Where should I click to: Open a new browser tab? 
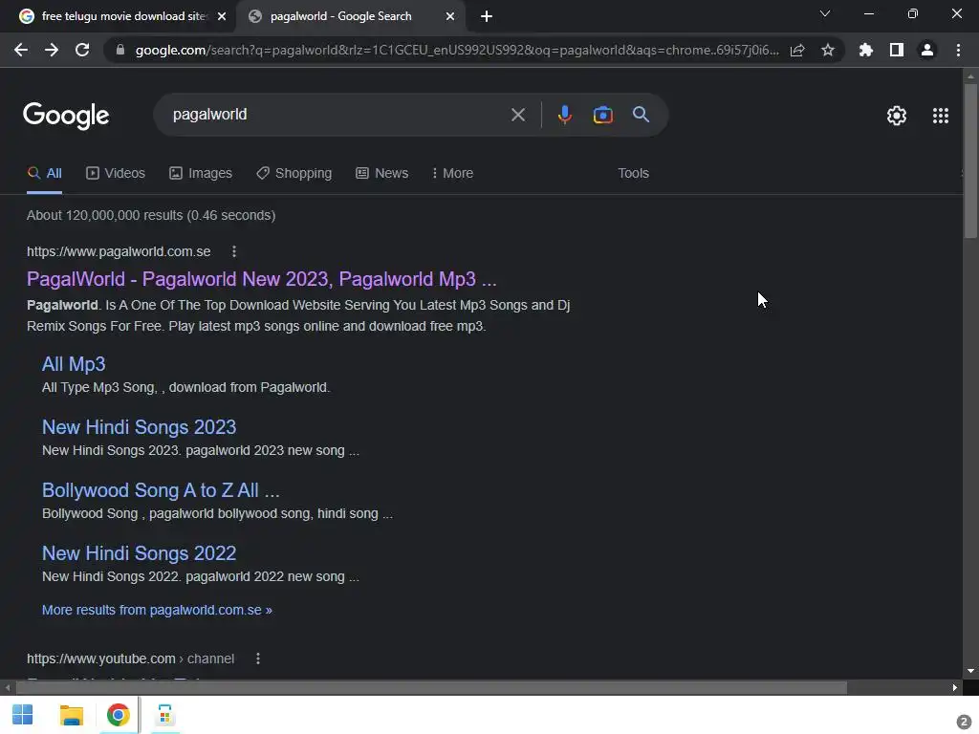coord(487,17)
